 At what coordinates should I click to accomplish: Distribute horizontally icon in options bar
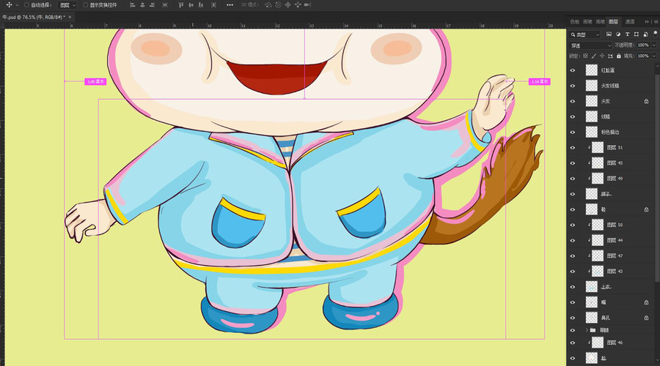pyautogui.click(x=214, y=5)
